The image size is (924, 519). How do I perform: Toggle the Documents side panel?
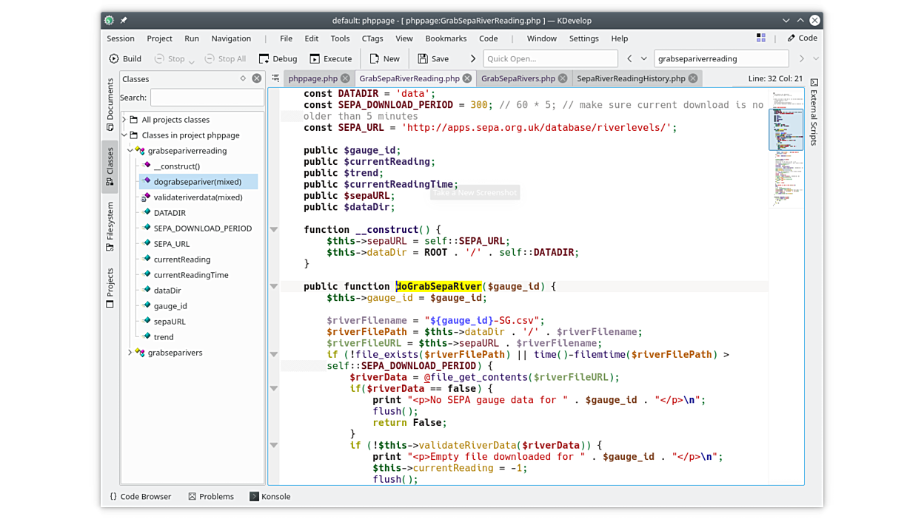pyautogui.click(x=110, y=104)
